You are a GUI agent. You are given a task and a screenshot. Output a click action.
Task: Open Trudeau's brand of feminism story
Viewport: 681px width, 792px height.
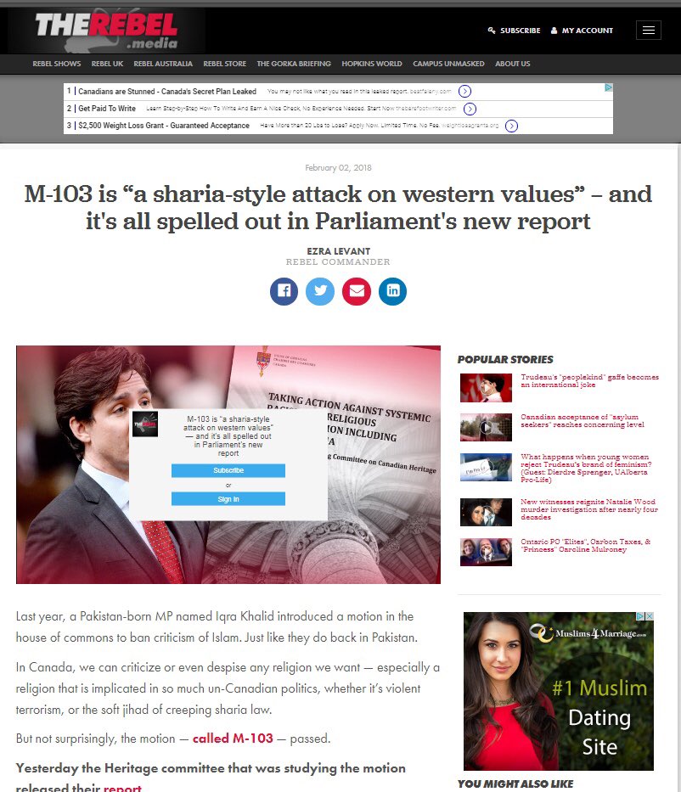pyautogui.click(x=586, y=469)
